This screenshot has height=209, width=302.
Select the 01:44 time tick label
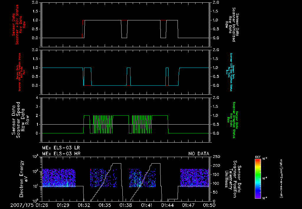(168, 205)
